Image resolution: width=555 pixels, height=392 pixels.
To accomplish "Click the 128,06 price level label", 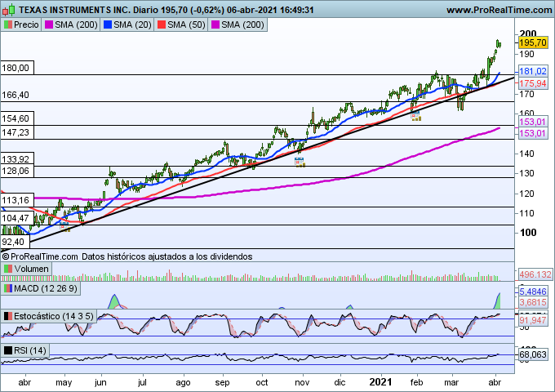I will (17, 171).
